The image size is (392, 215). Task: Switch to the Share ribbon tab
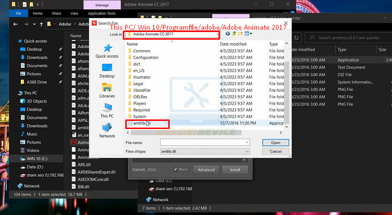[56, 13]
